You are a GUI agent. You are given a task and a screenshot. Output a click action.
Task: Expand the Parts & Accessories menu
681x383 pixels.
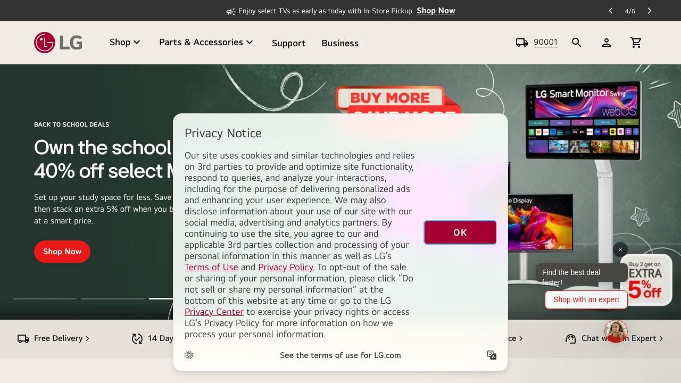click(206, 43)
